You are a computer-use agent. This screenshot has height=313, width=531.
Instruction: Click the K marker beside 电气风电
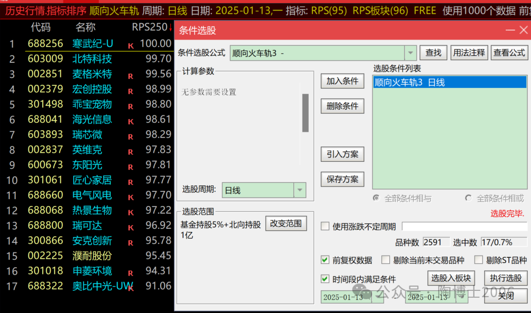coord(131,198)
